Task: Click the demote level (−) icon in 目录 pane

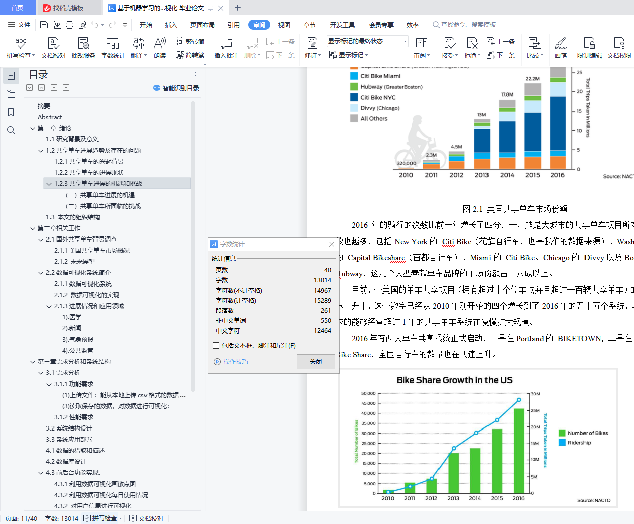Action: (x=66, y=88)
